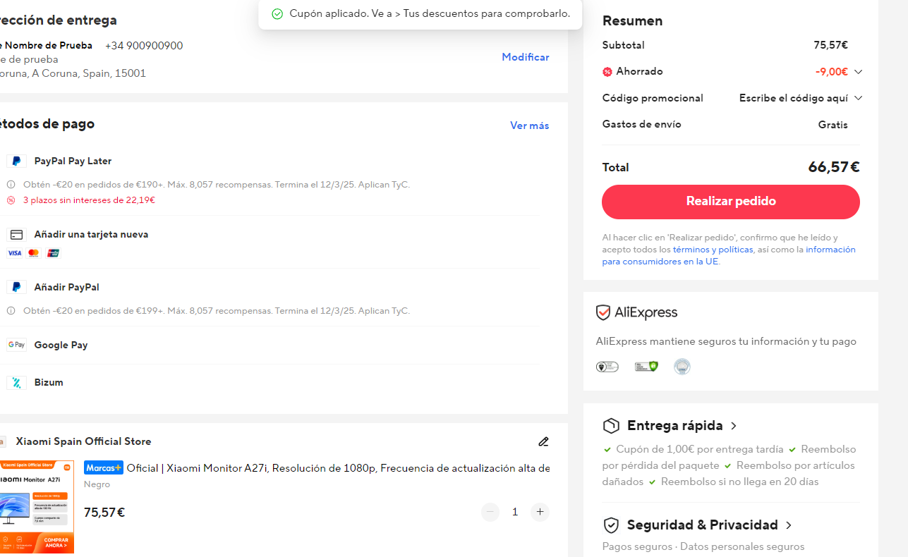The image size is (908, 557).
Task: Open Entrega rápida details arrow
Action: [x=734, y=426]
